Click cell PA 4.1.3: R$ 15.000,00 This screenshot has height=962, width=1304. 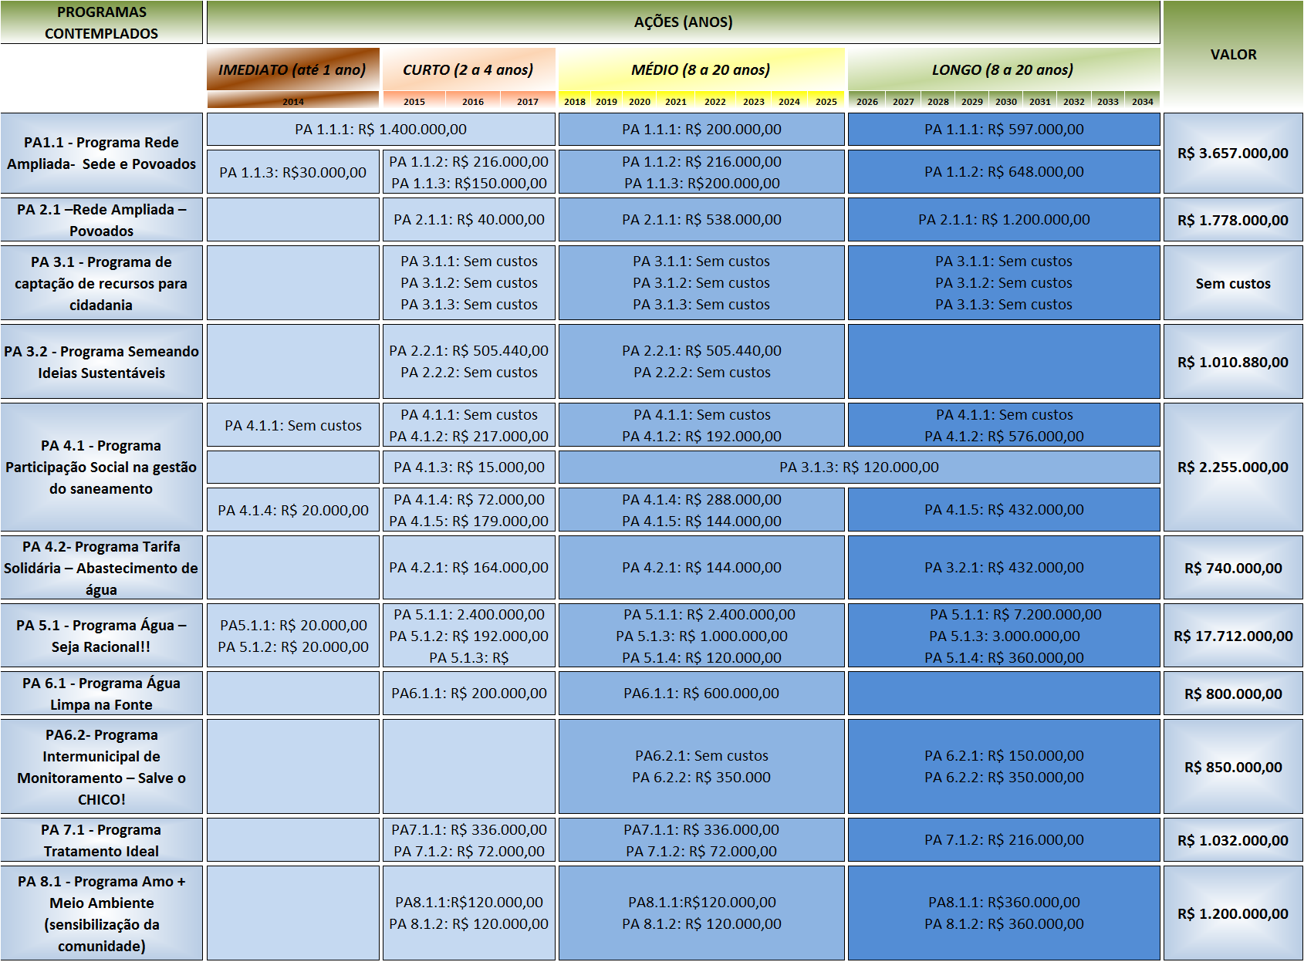(468, 467)
